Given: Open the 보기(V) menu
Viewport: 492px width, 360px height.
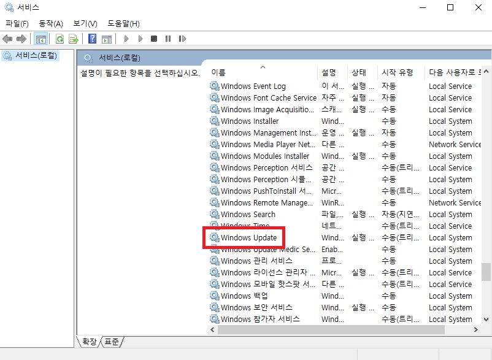Looking at the screenshot, I should pyautogui.click(x=85, y=23).
